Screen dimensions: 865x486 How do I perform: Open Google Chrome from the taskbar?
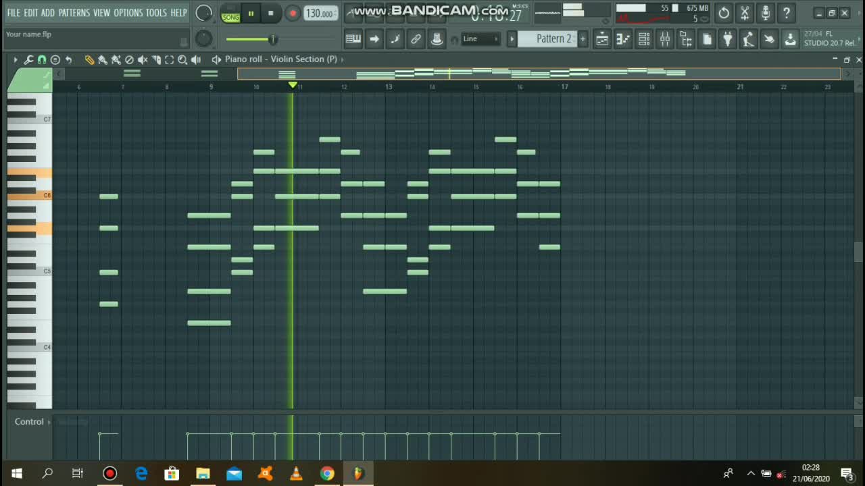(327, 473)
